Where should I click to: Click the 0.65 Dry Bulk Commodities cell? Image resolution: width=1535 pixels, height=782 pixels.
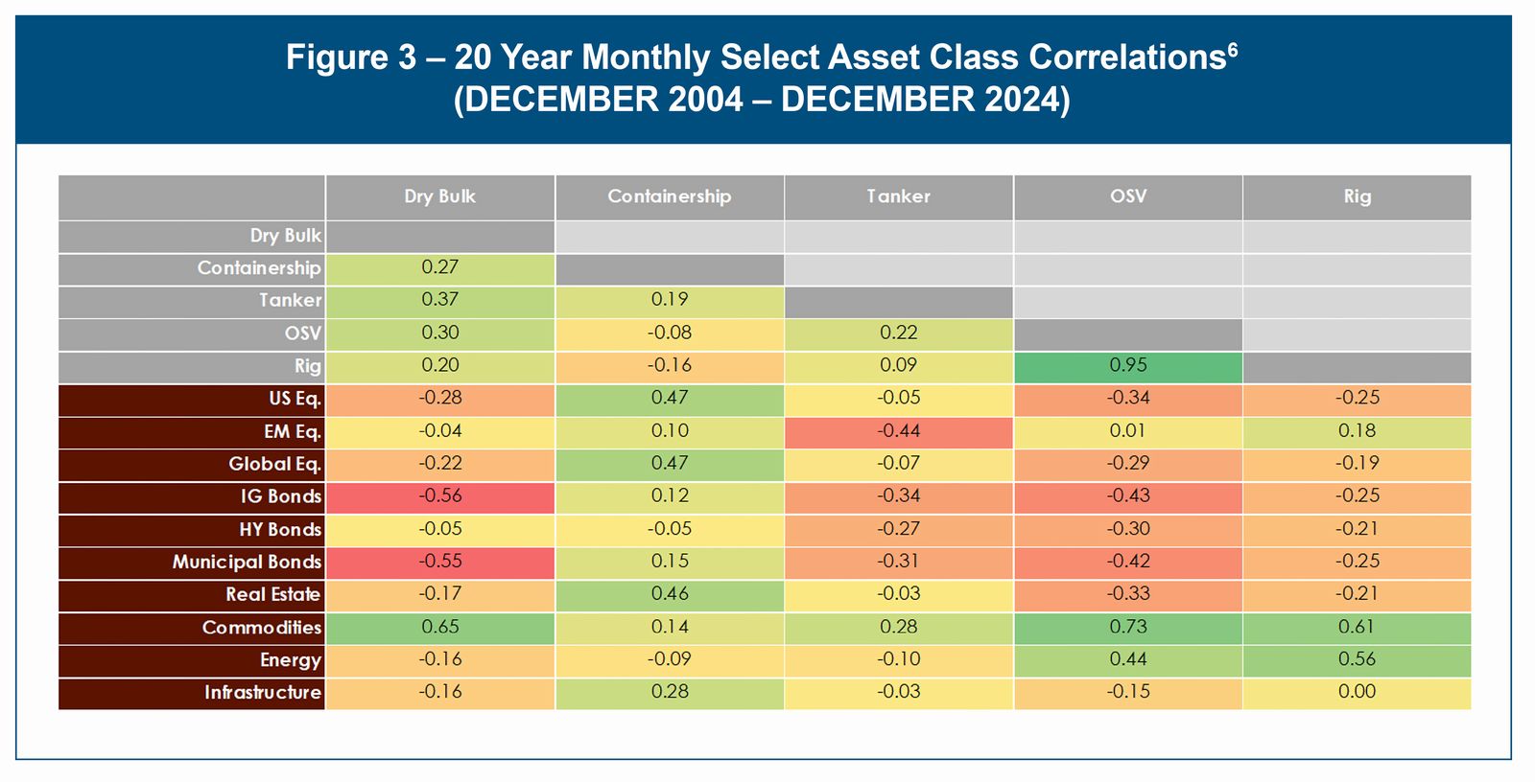[x=440, y=627]
